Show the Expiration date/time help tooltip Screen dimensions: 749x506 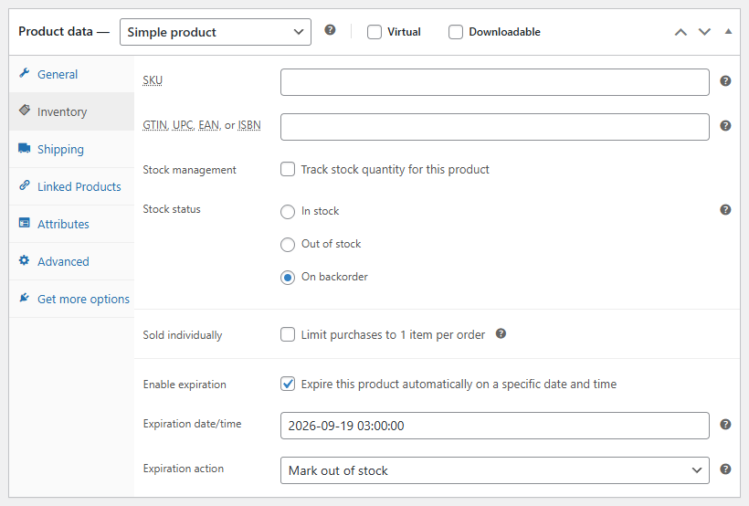point(725,425)
